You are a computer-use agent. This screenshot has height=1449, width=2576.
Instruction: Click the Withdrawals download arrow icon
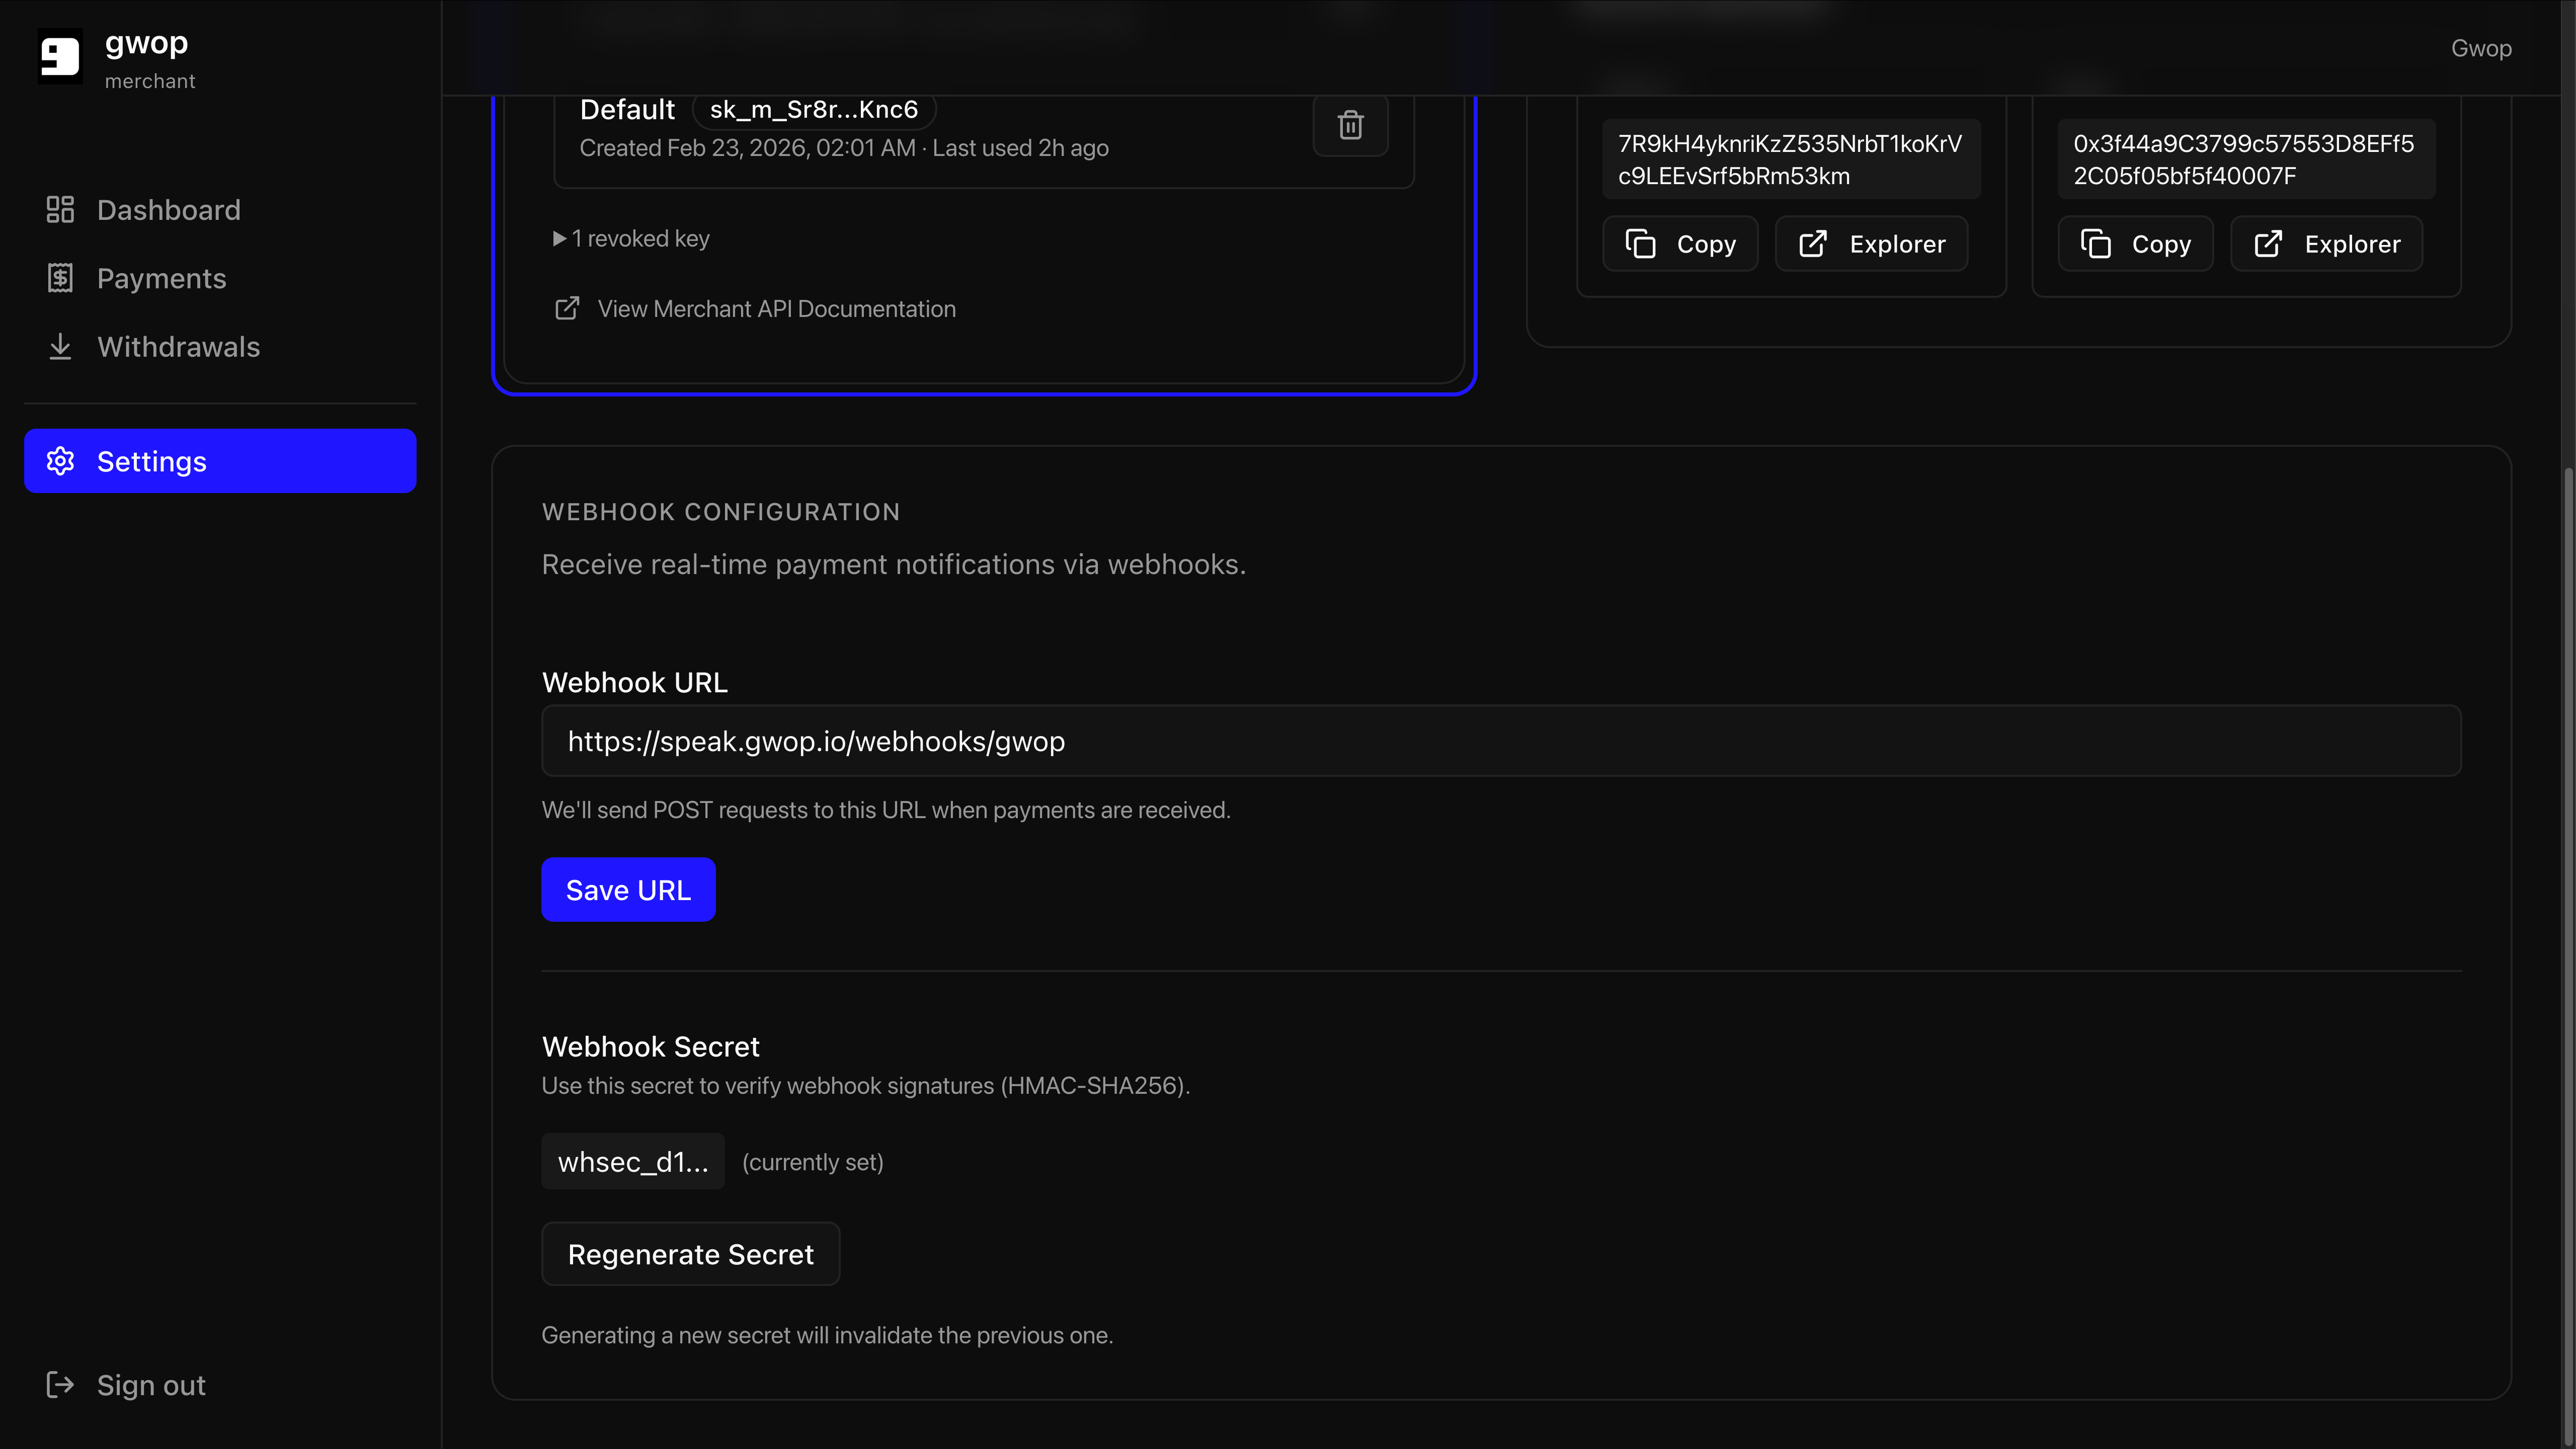point(60,347)
